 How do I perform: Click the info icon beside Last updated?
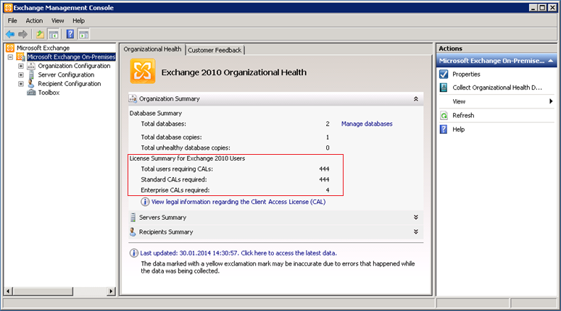134,253
